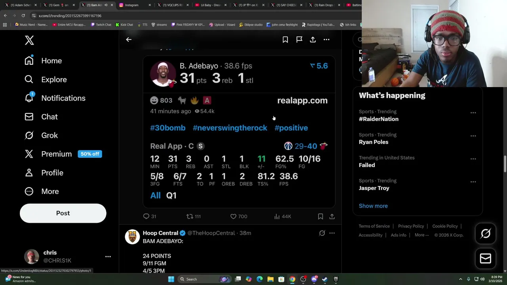Open Privacy Policy link
This screenshot has width=507, height=285.
click(411, 226)
